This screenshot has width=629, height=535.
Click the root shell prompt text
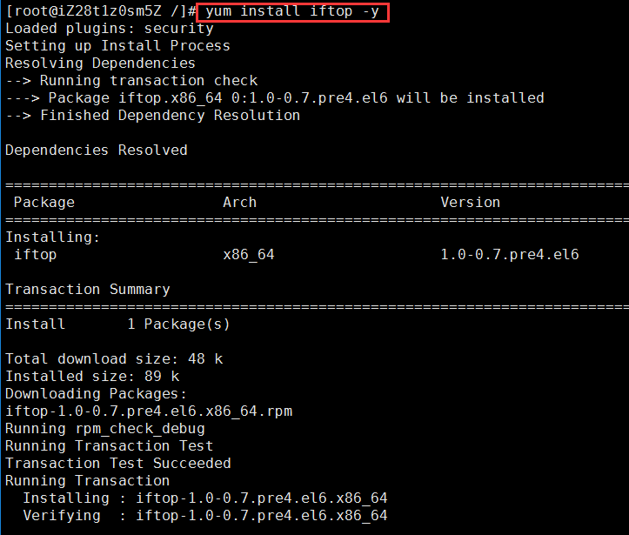pyautogui.click(x=100, y=11)
